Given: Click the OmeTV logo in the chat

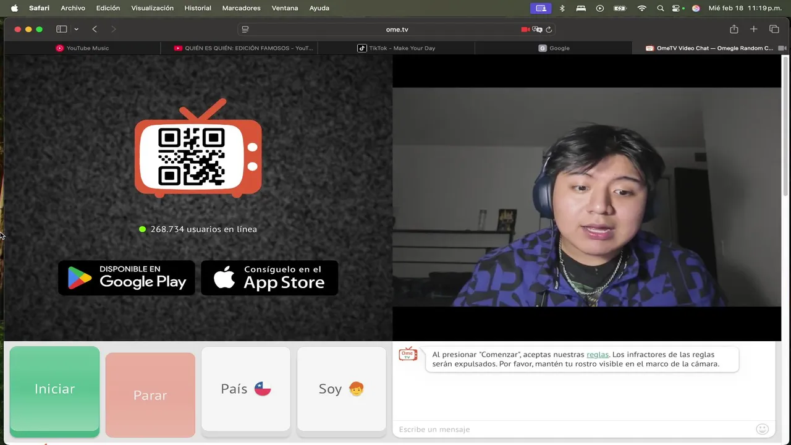Looking at the screenshot, I should pos(408,354).
